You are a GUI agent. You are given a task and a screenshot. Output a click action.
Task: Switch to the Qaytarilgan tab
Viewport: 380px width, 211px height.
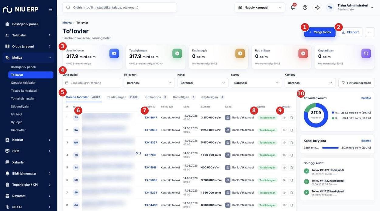[212, 97]
